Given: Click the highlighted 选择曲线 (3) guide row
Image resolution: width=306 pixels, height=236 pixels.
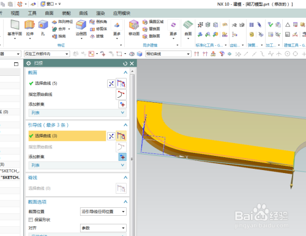Looking at the screenshot, I should coord(67,136).
